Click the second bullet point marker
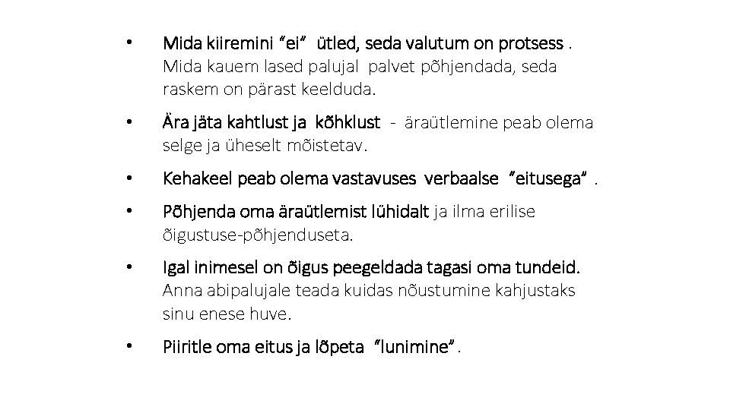 pos(130,121)
